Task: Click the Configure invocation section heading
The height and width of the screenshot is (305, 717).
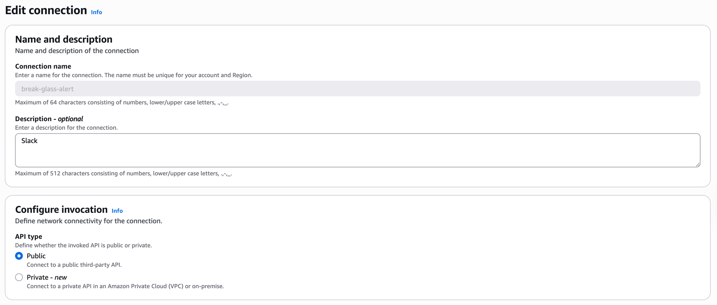Action: 61,210
